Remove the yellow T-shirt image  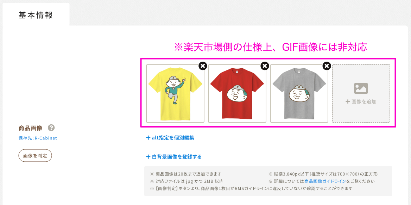click(x=203, y=66)
